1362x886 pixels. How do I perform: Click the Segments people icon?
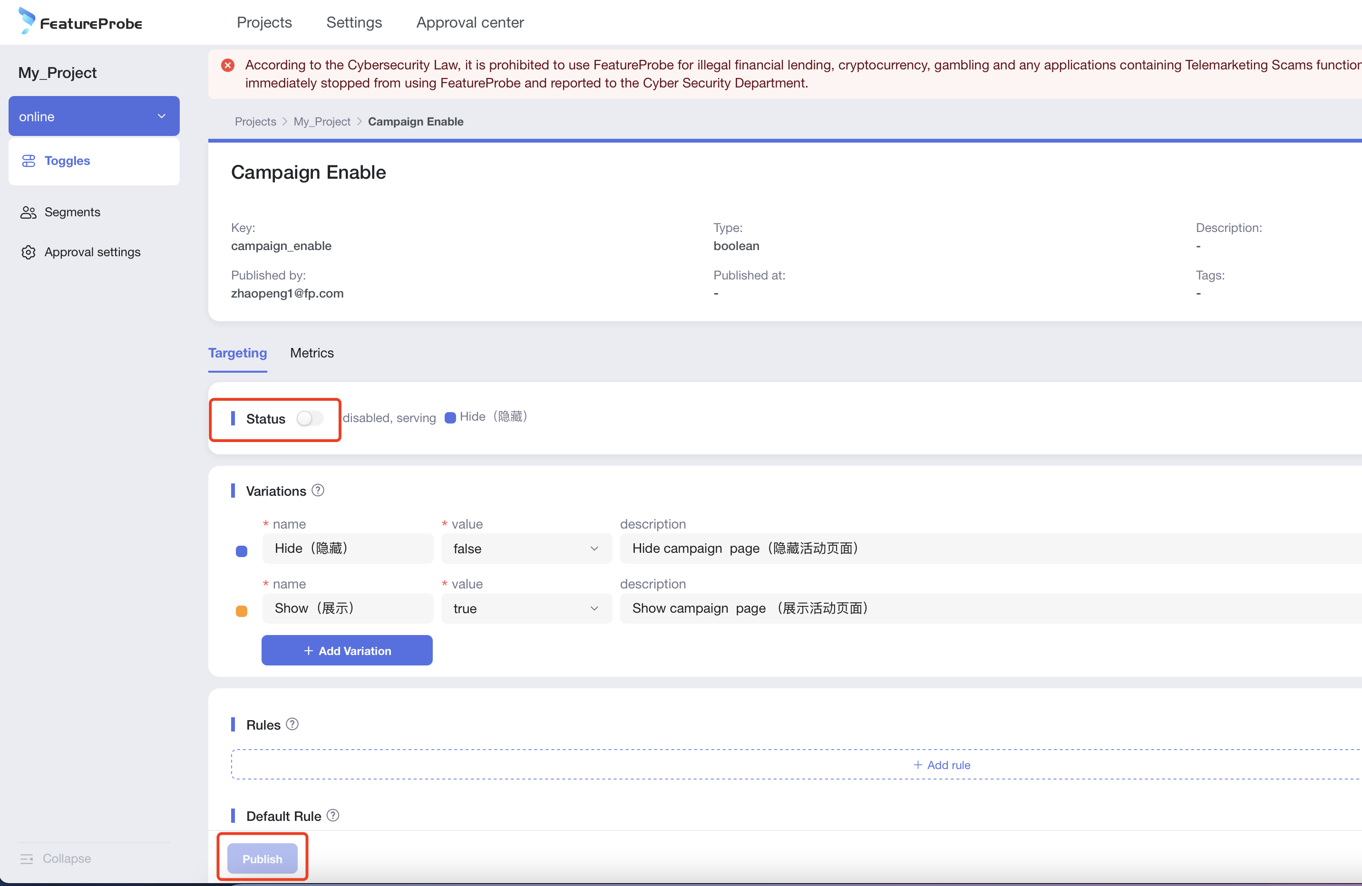tap(28, 212)
